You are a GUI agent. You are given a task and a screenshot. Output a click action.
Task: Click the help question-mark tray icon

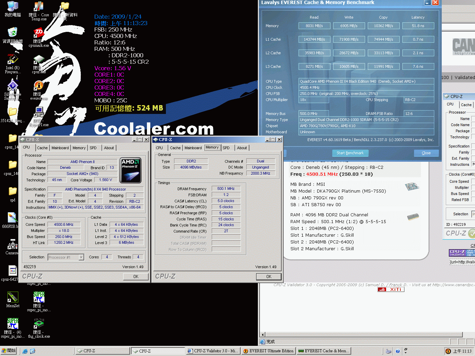[x=398, y=351]
